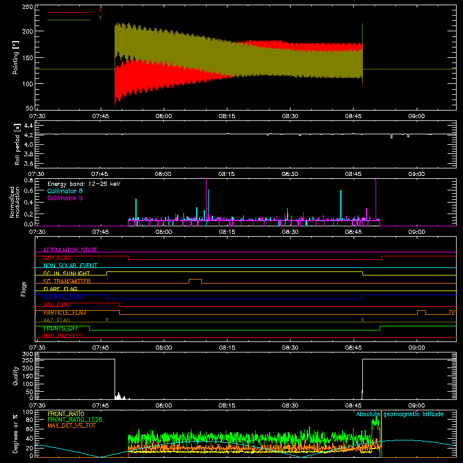Click the BAD_PACKETS label

pos(63,336)
